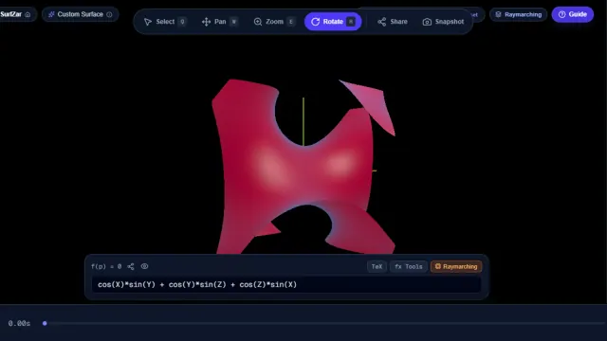Click into the surface formula input field
This screenshot has width=607, height=341.
(x=286, y=284)
